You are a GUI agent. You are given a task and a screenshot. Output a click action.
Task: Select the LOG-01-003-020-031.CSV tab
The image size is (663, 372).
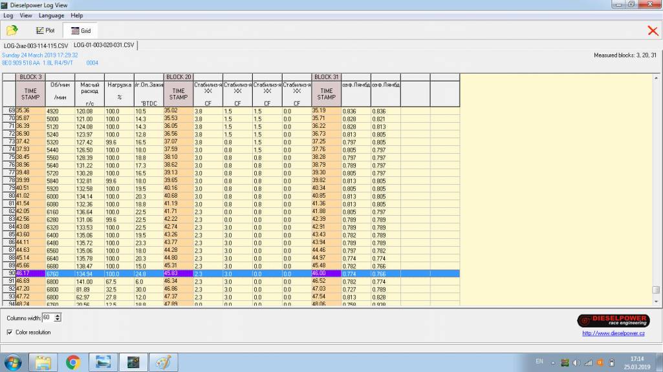[x=104, y=45]
